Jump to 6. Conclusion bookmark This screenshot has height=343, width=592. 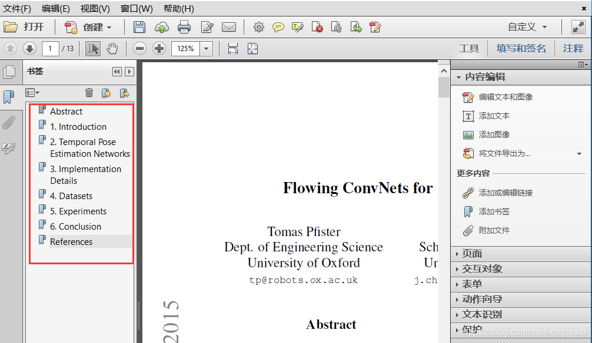pos(75,227)
